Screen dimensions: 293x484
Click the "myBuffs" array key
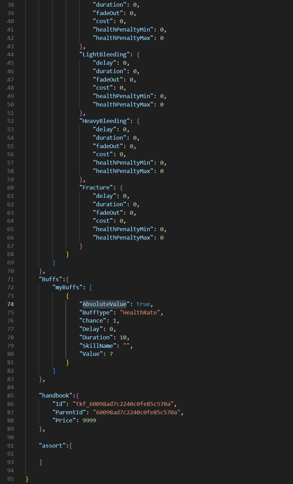(x=69, y=288)
